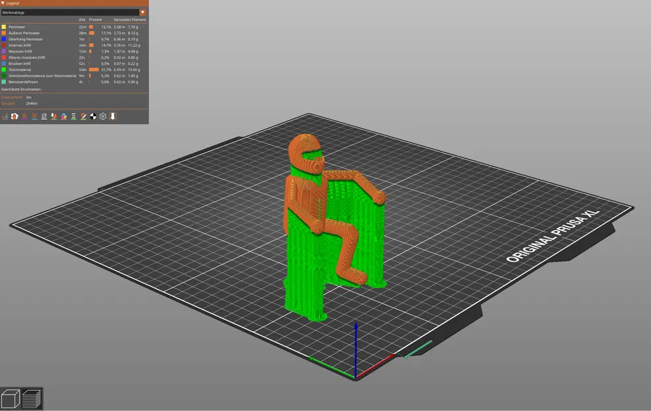
Task: Click the Prozent column header
Action: (x=96, y=20)
